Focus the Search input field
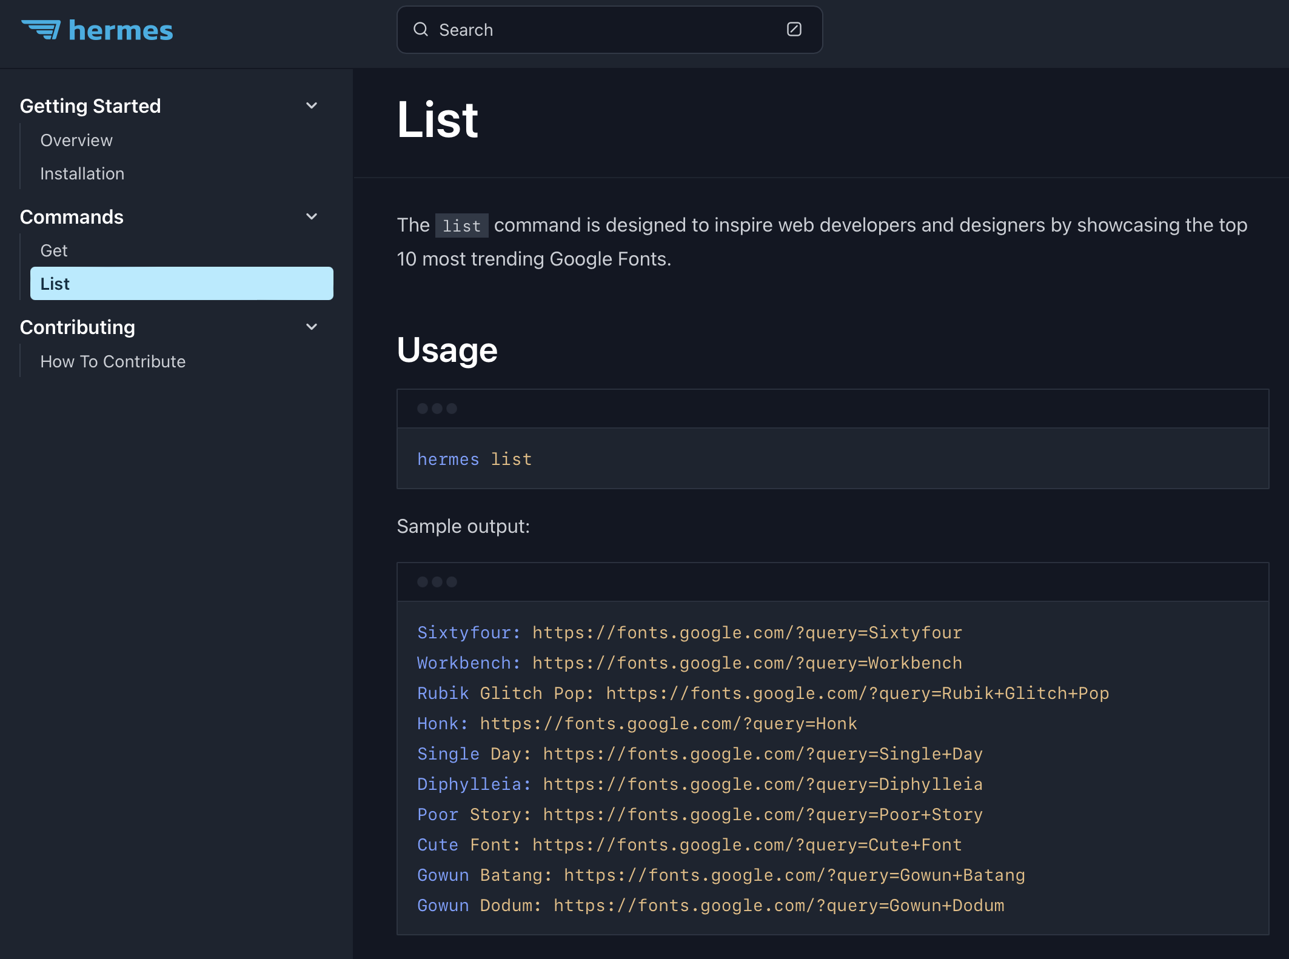Viewport: 1289px width, 959px height. [x=609, y=30]
